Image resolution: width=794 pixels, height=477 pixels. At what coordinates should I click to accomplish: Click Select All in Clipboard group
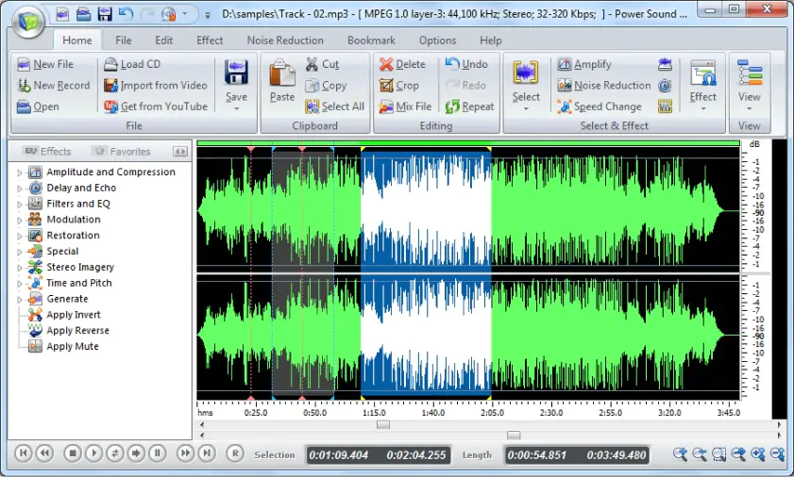[335, 107]
